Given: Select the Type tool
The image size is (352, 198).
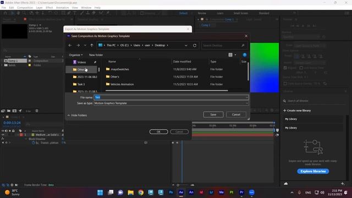Looking at the screenshot, I should pyautogui.click(x=75, y=13).
